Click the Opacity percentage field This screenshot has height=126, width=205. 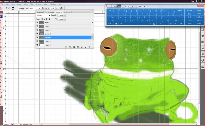(x=60, y=15)
